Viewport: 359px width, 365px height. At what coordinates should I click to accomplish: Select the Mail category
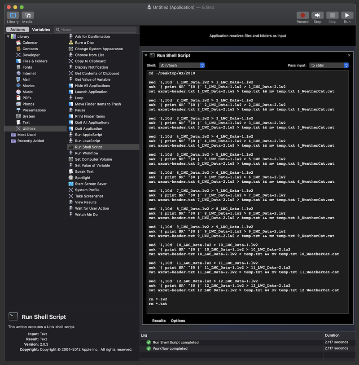pos(26,79)
